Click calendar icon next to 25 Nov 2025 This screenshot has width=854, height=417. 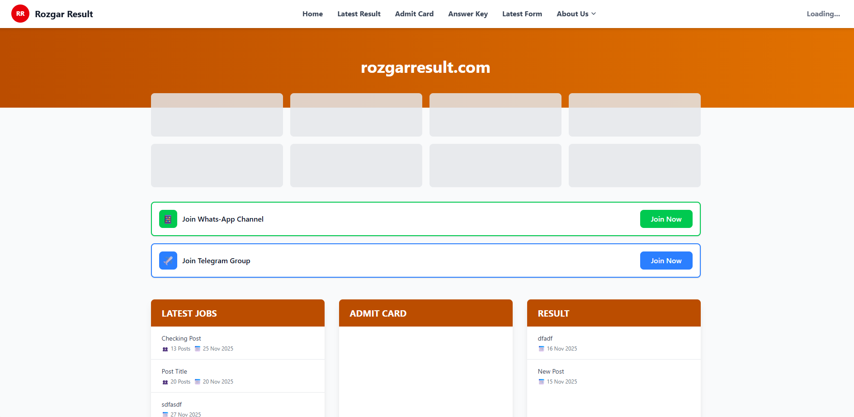pos(198,349)
